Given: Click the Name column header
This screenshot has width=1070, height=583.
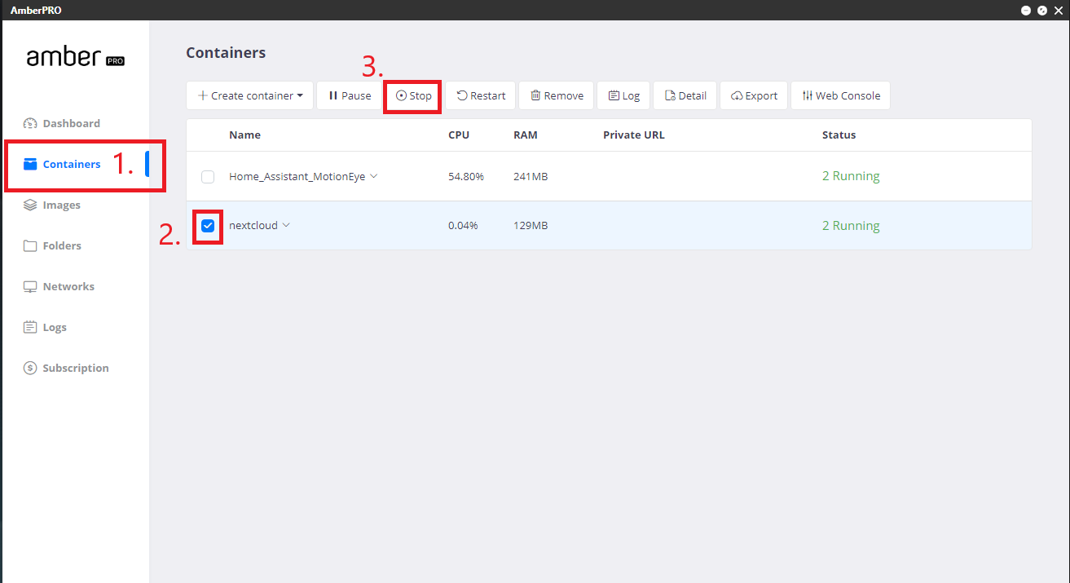Looking at the screenshot, I should (244, 135).
